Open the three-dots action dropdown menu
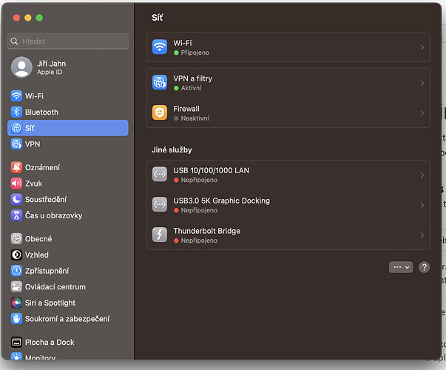Screen dimensions: 446x370 coord(400,267)
